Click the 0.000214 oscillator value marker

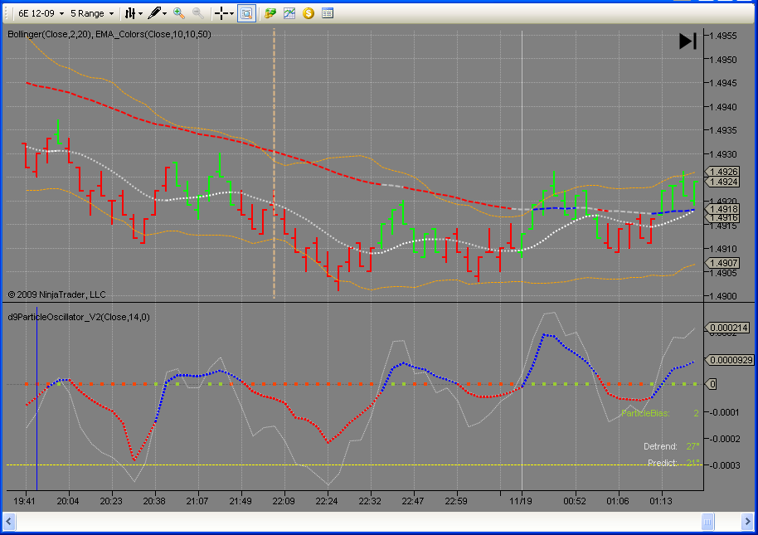[x=728, y=328]
